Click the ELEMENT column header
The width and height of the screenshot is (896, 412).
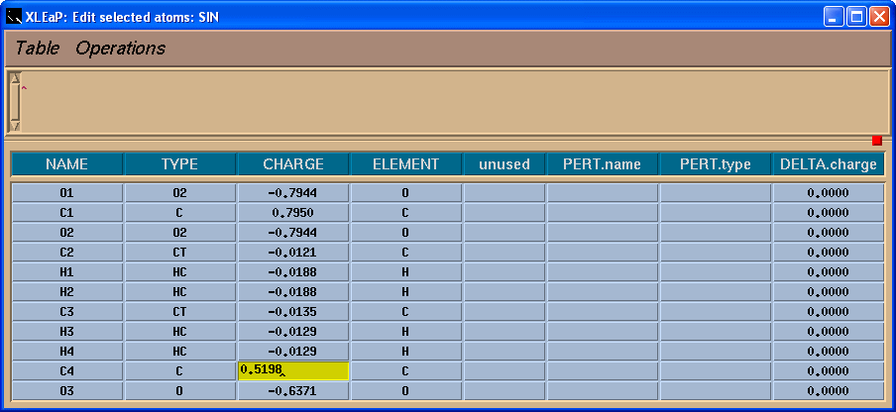[x=405, y=165]
